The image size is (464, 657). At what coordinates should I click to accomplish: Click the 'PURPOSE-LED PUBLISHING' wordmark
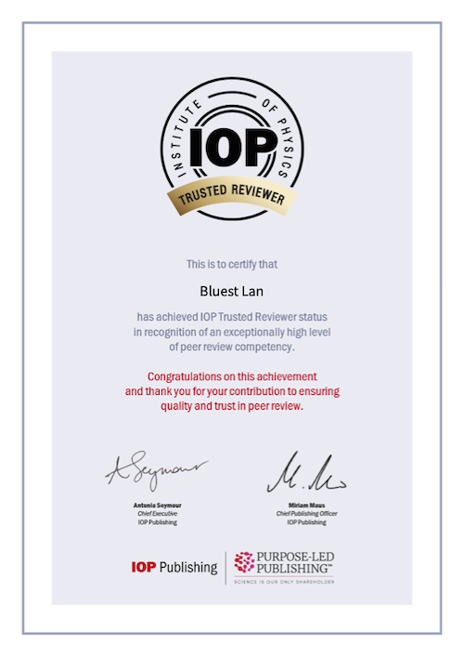[295, 563]
